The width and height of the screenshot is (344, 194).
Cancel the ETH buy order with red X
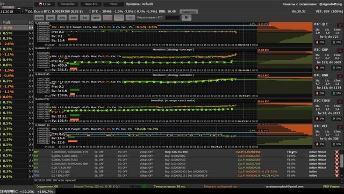coord(337,152)
